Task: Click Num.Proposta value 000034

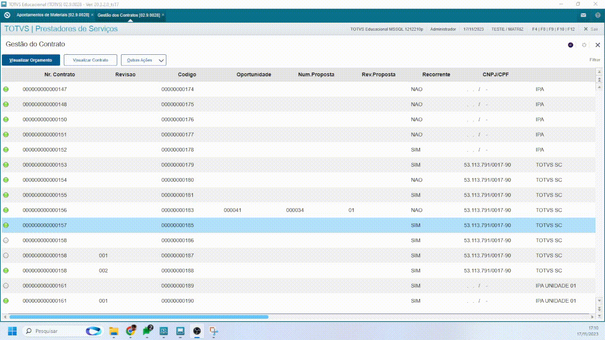Action: pos(295,210)
